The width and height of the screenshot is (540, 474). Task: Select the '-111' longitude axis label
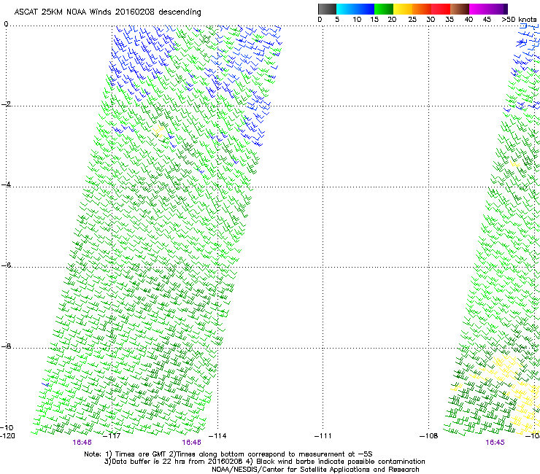(323, 436)
